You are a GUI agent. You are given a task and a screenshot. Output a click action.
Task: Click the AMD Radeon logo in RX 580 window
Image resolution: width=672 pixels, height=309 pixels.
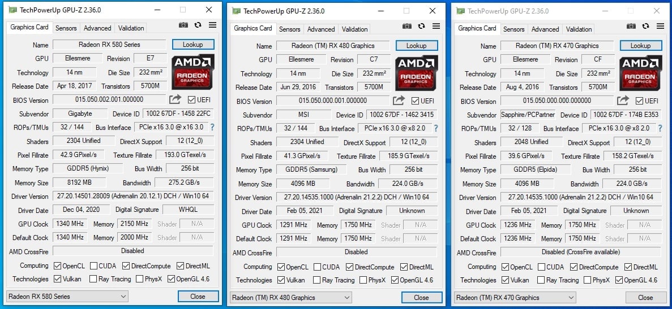(193, 72)
